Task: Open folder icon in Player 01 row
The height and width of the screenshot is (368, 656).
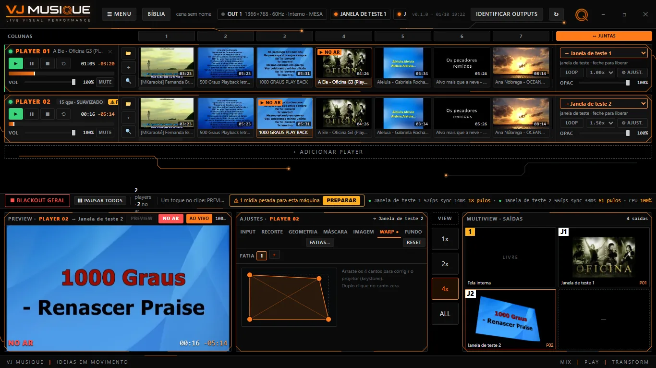Action: 128,53
